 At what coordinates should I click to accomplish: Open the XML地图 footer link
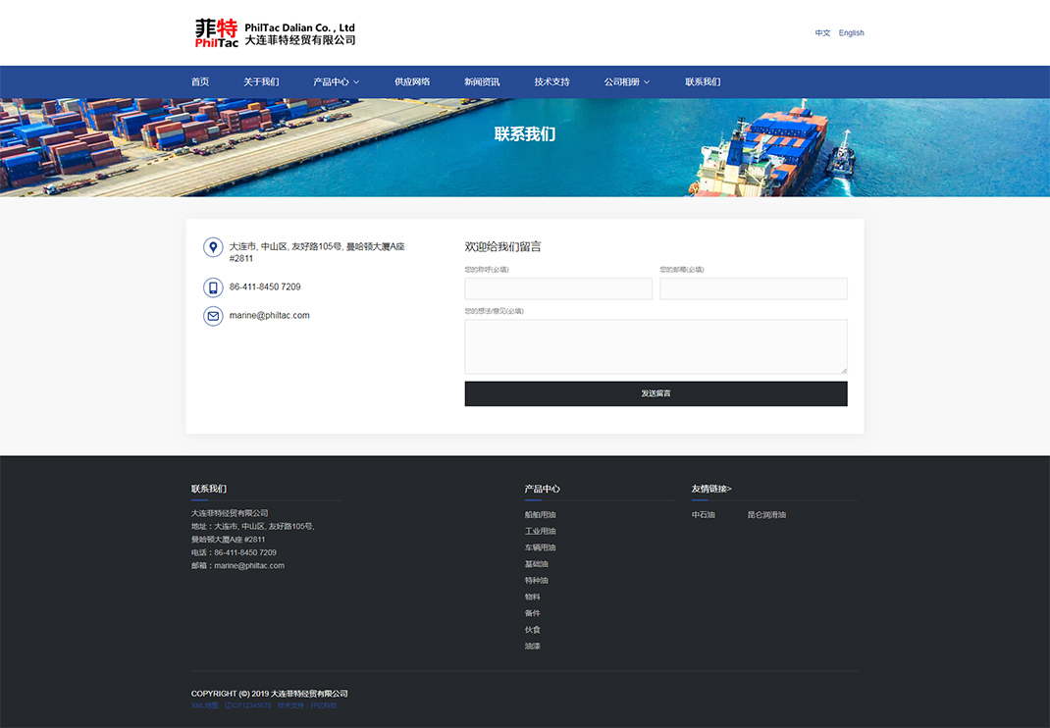pyautogui.click(x=205, y=705)
